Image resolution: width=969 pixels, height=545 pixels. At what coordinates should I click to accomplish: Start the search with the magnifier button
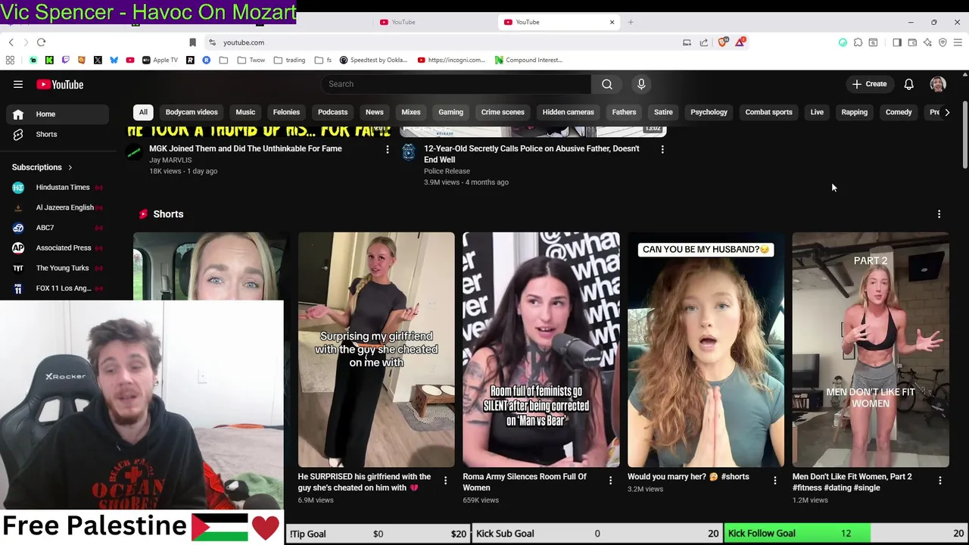[x=607, y=84]
